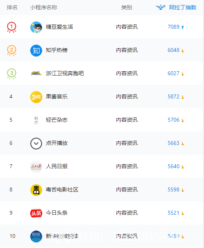Click the 类别 column header
The image size is (204, 248).
point(127,7)
